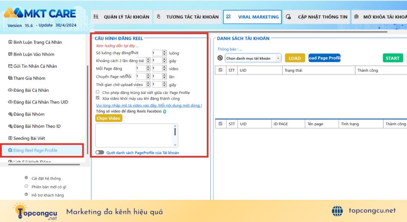Click the Trạng thái column header

pyautogui.click(x=318, y=70)
